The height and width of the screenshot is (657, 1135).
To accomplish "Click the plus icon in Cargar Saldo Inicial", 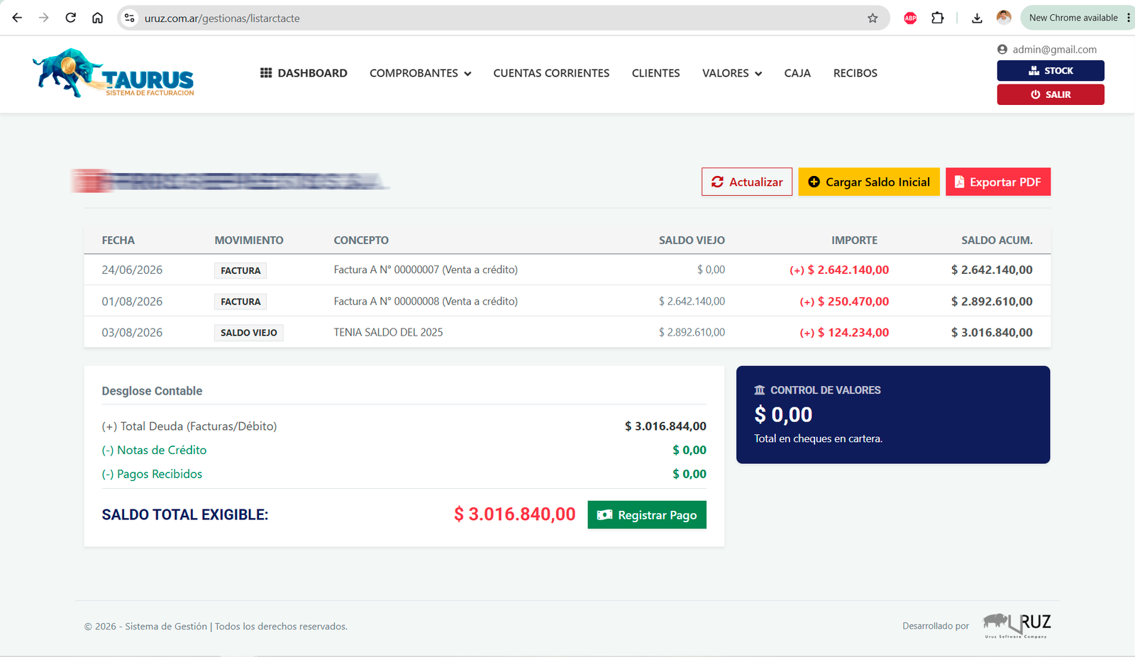I will coord(814,182).
